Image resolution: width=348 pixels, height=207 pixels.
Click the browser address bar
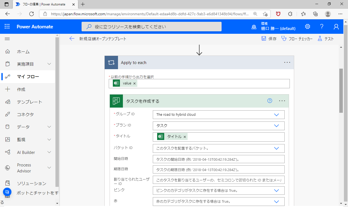tap(155, 14)
